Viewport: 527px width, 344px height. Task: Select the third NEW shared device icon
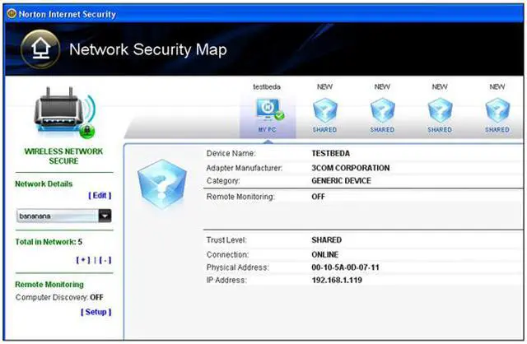coord(440,112)
